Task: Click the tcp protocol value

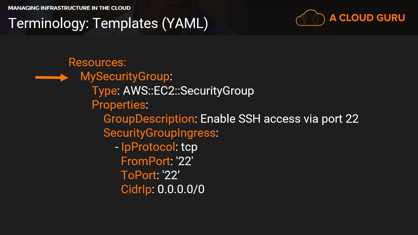Action: (189, 147)
